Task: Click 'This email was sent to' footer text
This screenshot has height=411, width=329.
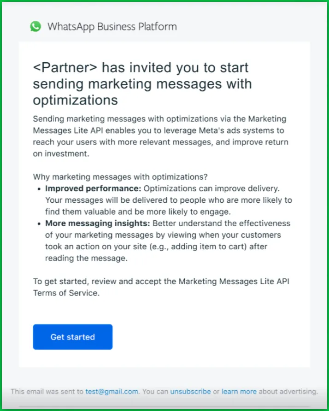Action: [47, 392]
